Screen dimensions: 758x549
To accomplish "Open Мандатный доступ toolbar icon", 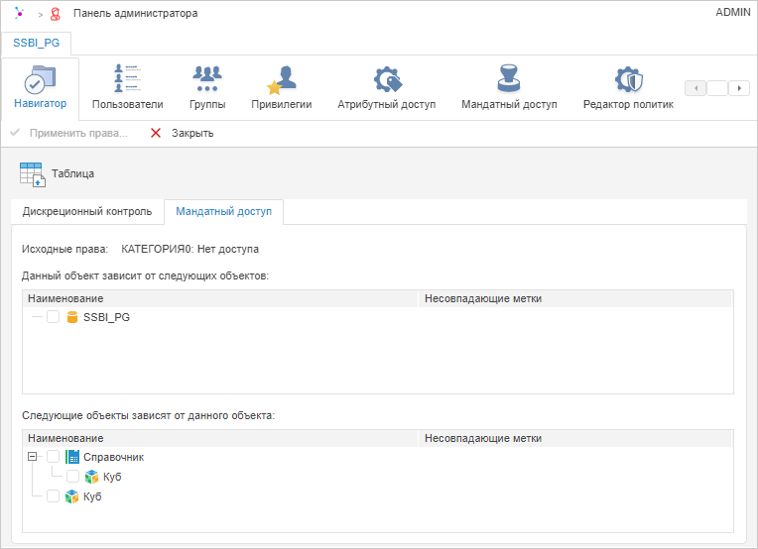I will pos(509,79).
